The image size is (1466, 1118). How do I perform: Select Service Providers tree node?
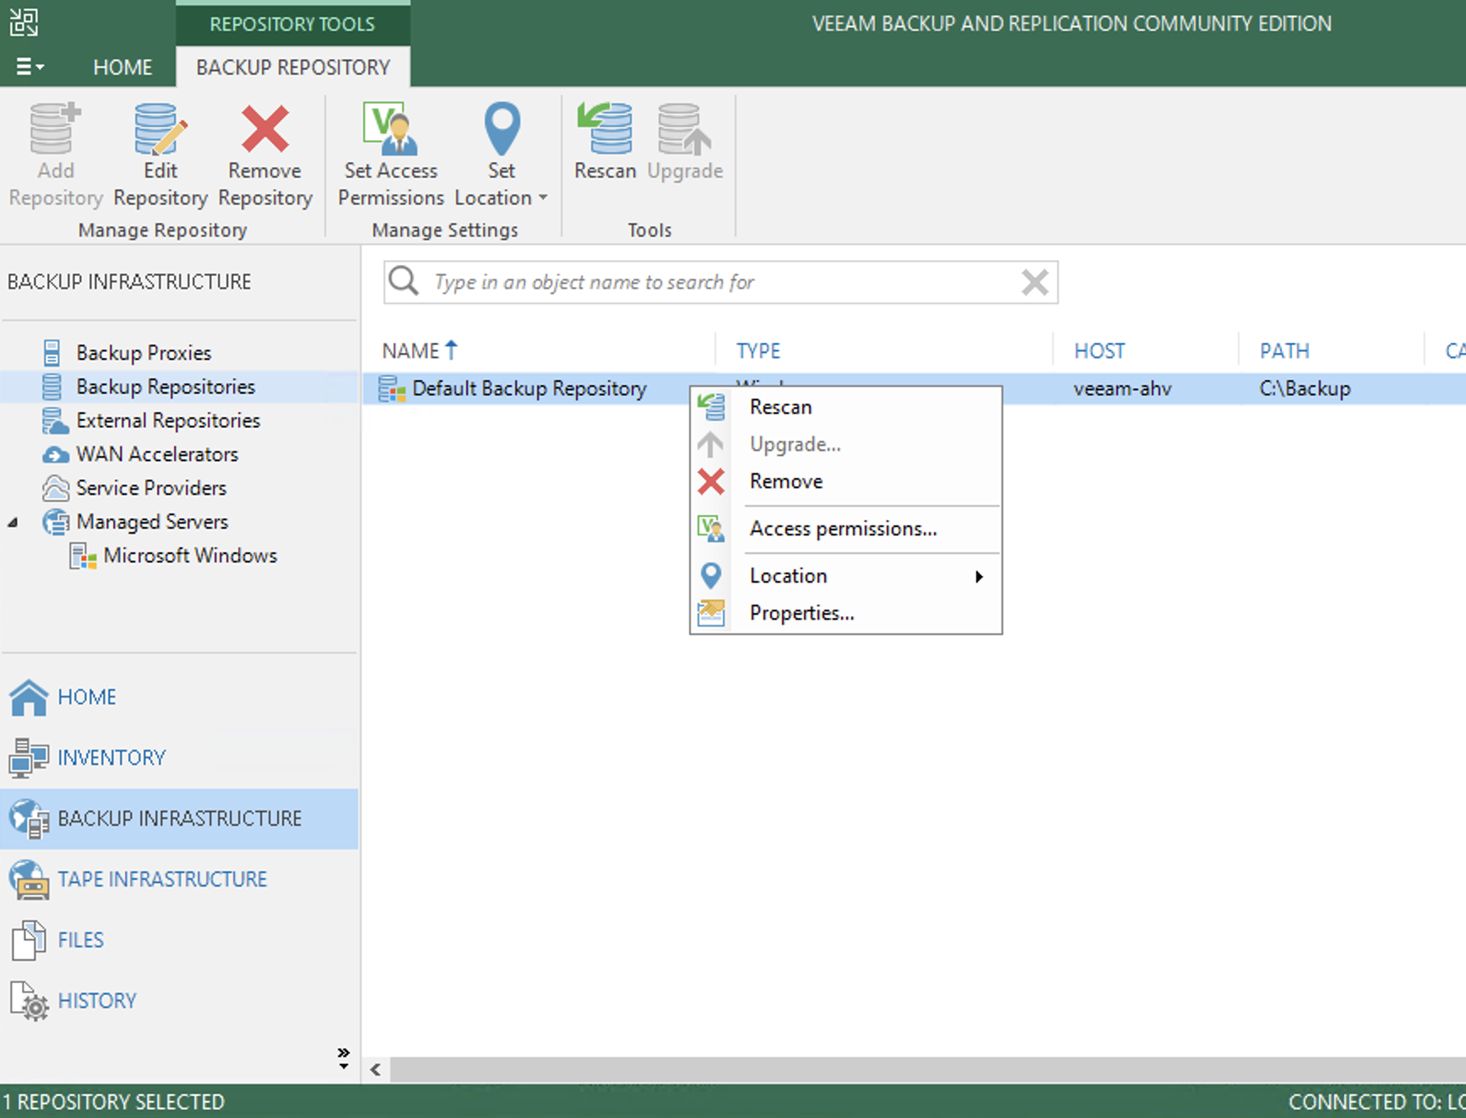[x=151, y=487]
